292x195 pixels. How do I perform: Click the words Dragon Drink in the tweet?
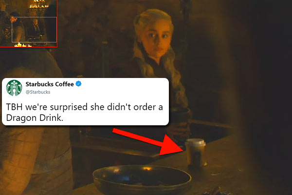pos(35,118)
